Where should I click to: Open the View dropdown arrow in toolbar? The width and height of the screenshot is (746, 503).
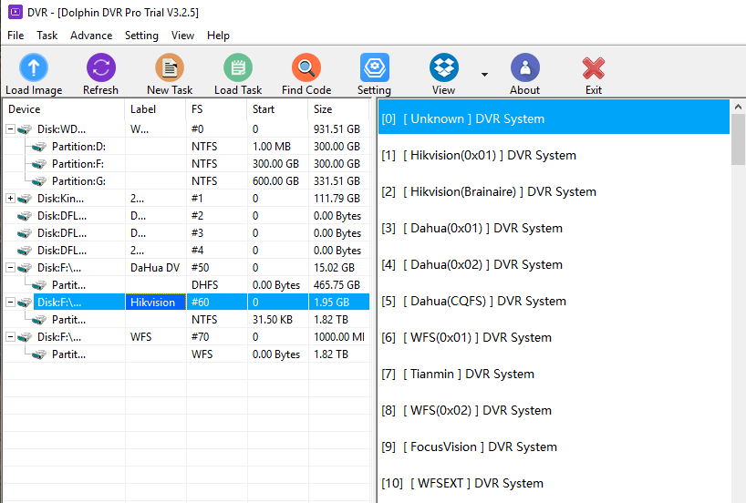pos(484,74)
